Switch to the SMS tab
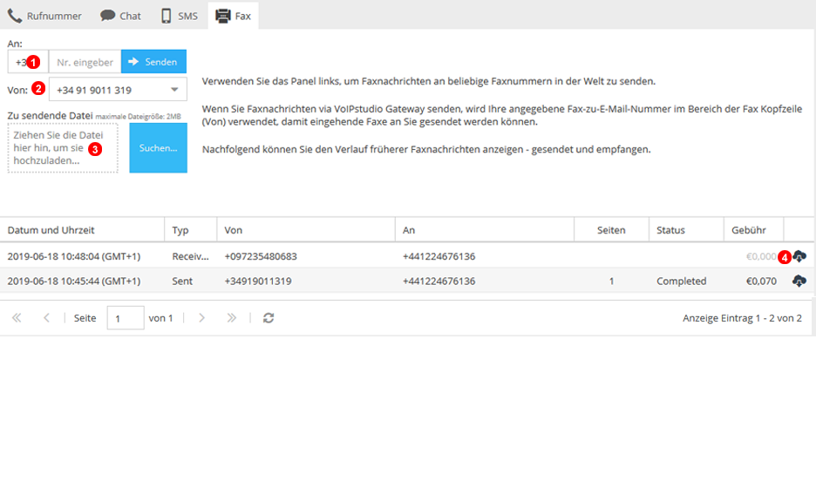 [179, 15]
